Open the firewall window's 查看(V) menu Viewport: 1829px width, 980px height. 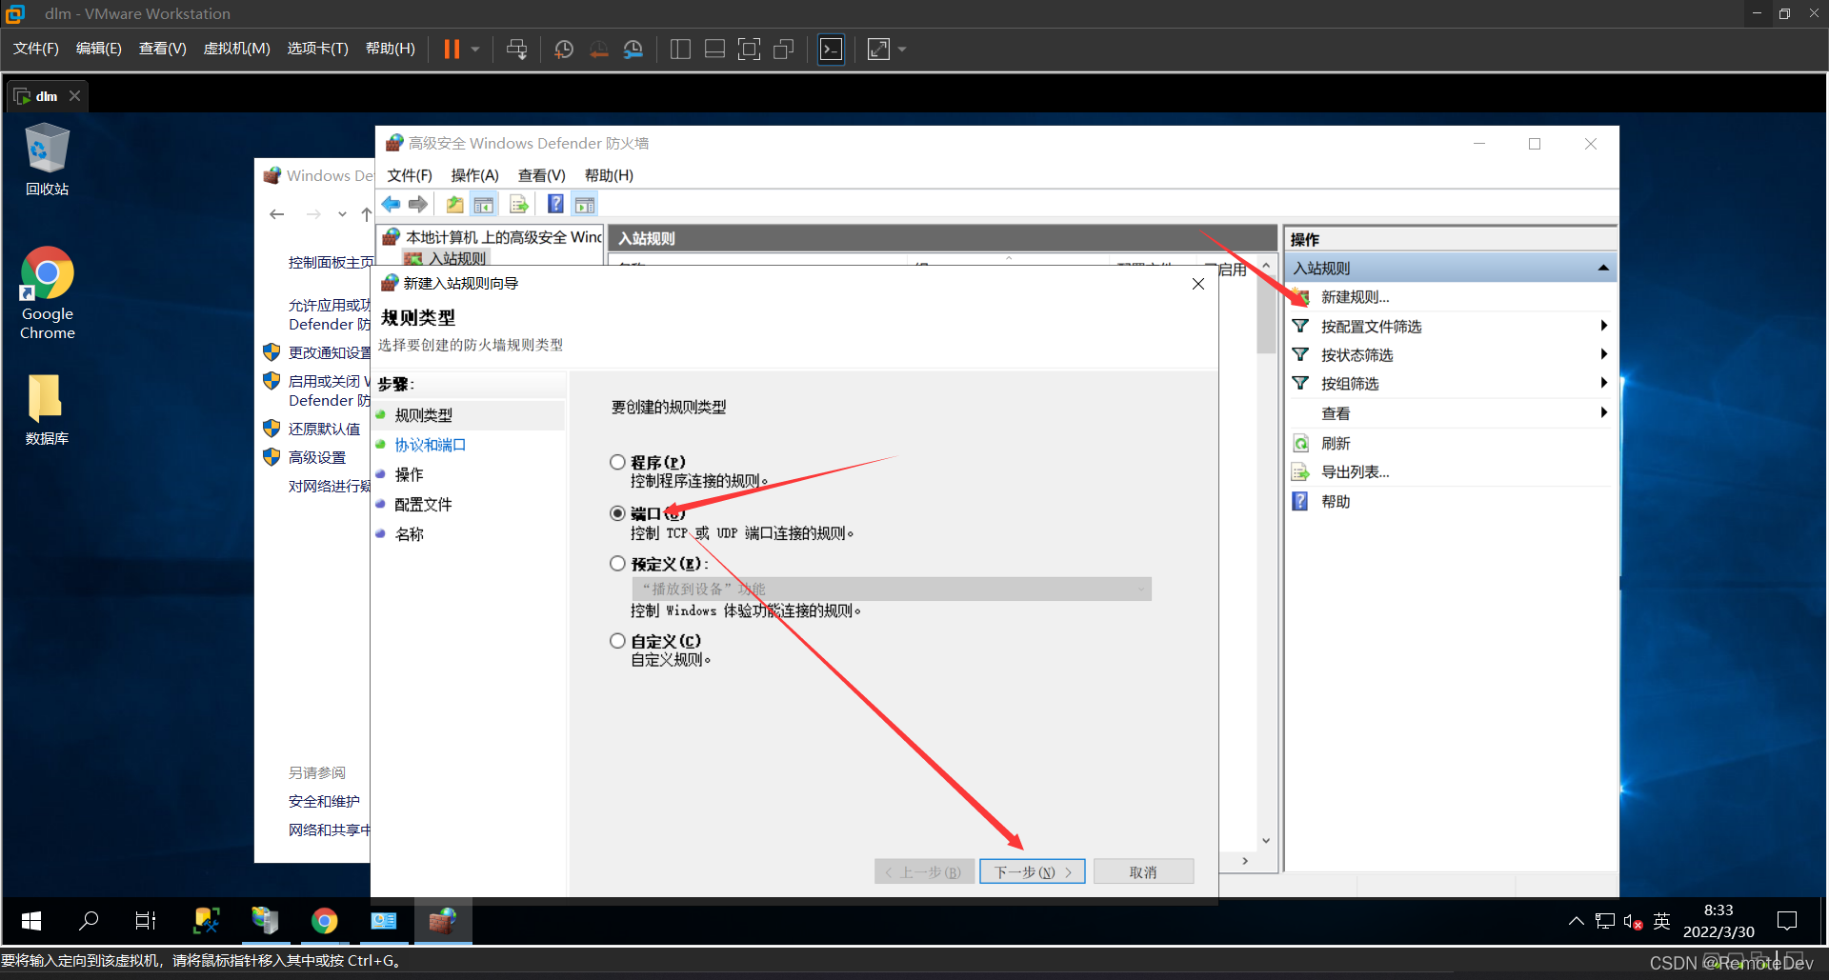pyautogui.click(x=542, y=175)
